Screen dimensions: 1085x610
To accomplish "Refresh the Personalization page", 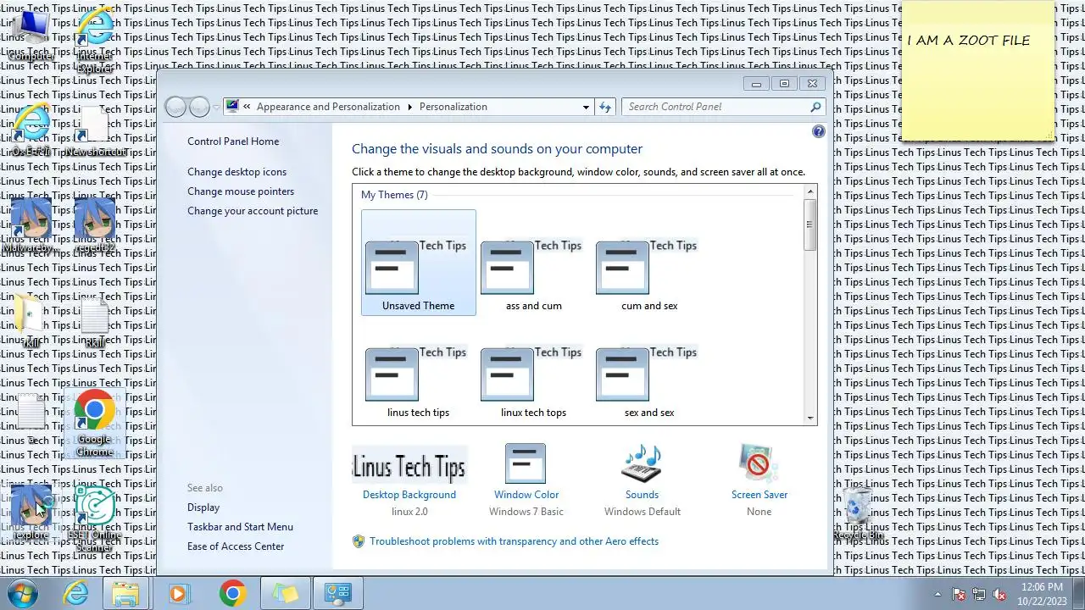I will tap(604, 107).
